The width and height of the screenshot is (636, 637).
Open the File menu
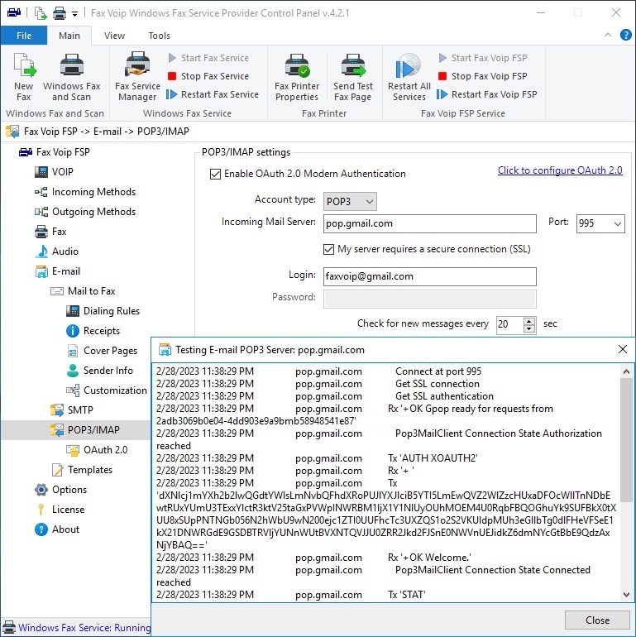pos(24,36)
